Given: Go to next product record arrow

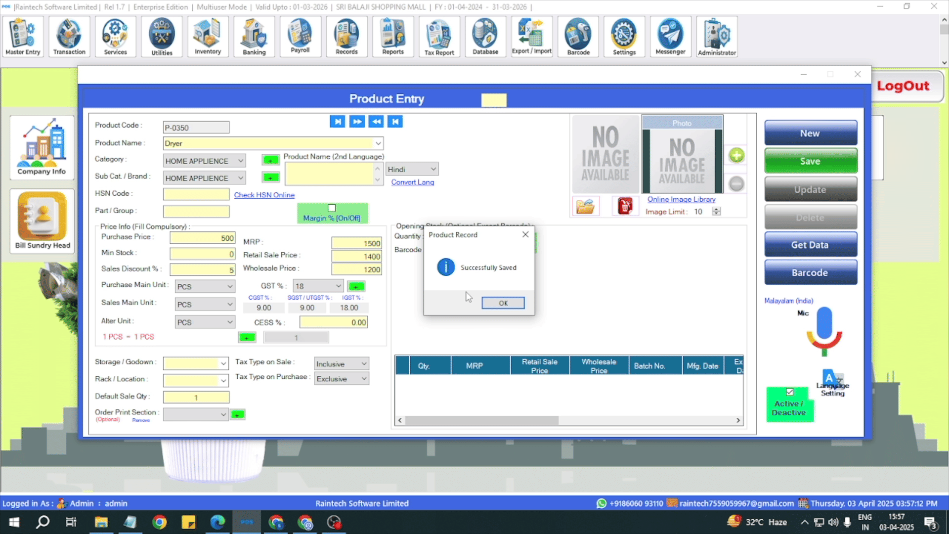Looking at the screenshot, I should pos(357,122).
